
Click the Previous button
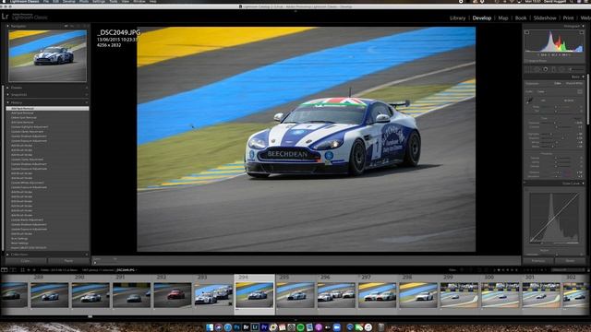click(x=537, y=260)
